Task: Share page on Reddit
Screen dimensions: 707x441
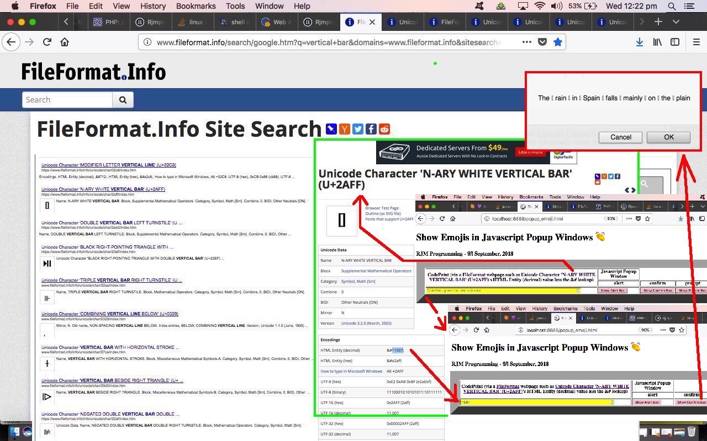Action: 384,129
